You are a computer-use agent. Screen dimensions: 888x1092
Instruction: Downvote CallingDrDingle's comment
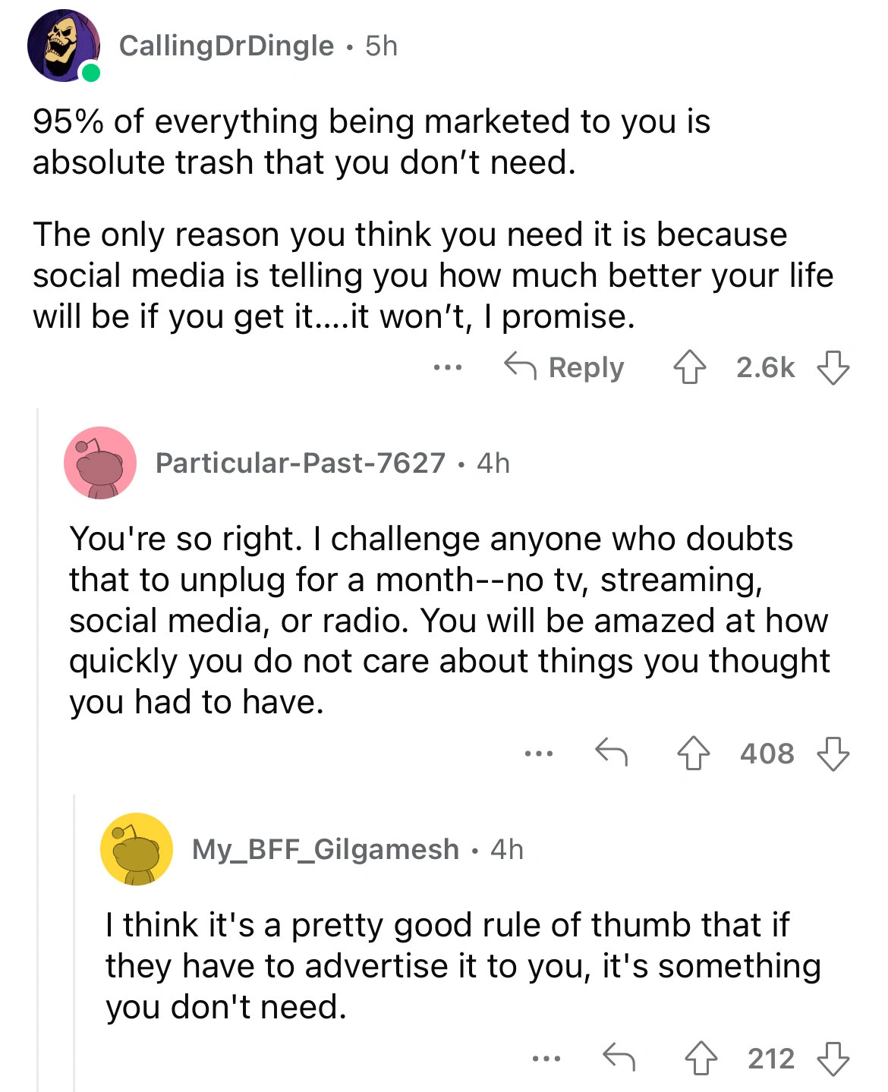coord(833,368)
